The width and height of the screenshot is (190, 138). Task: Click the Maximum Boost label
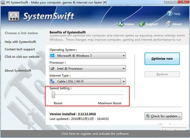coord(110,103)
